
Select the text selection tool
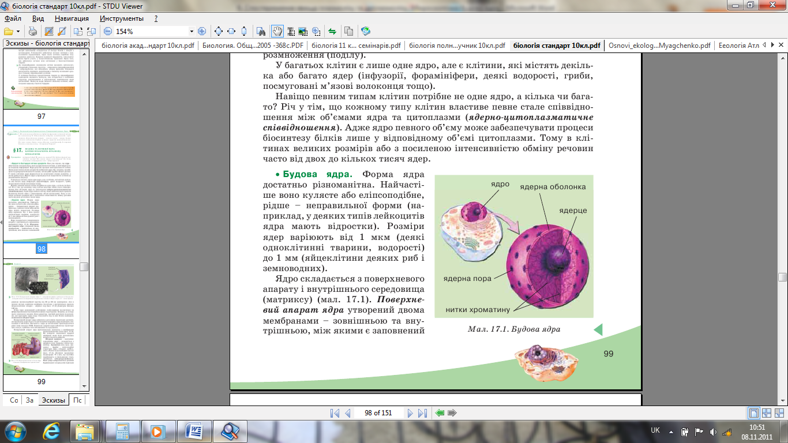[x=290, y=31]
